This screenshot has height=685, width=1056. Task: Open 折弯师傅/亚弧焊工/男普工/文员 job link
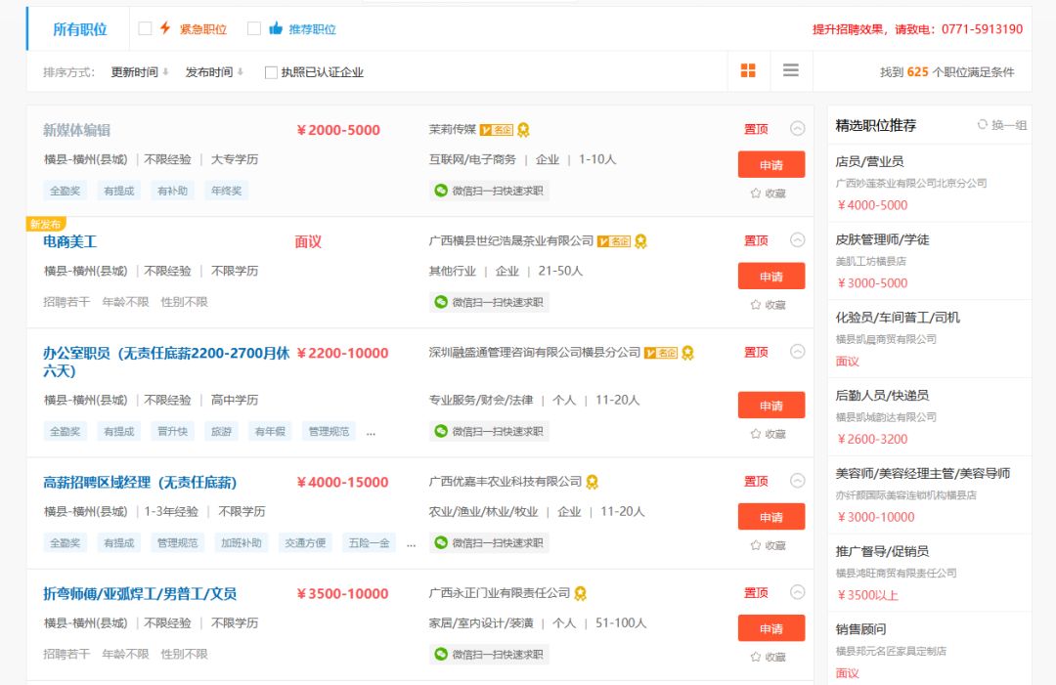(140, 594)
